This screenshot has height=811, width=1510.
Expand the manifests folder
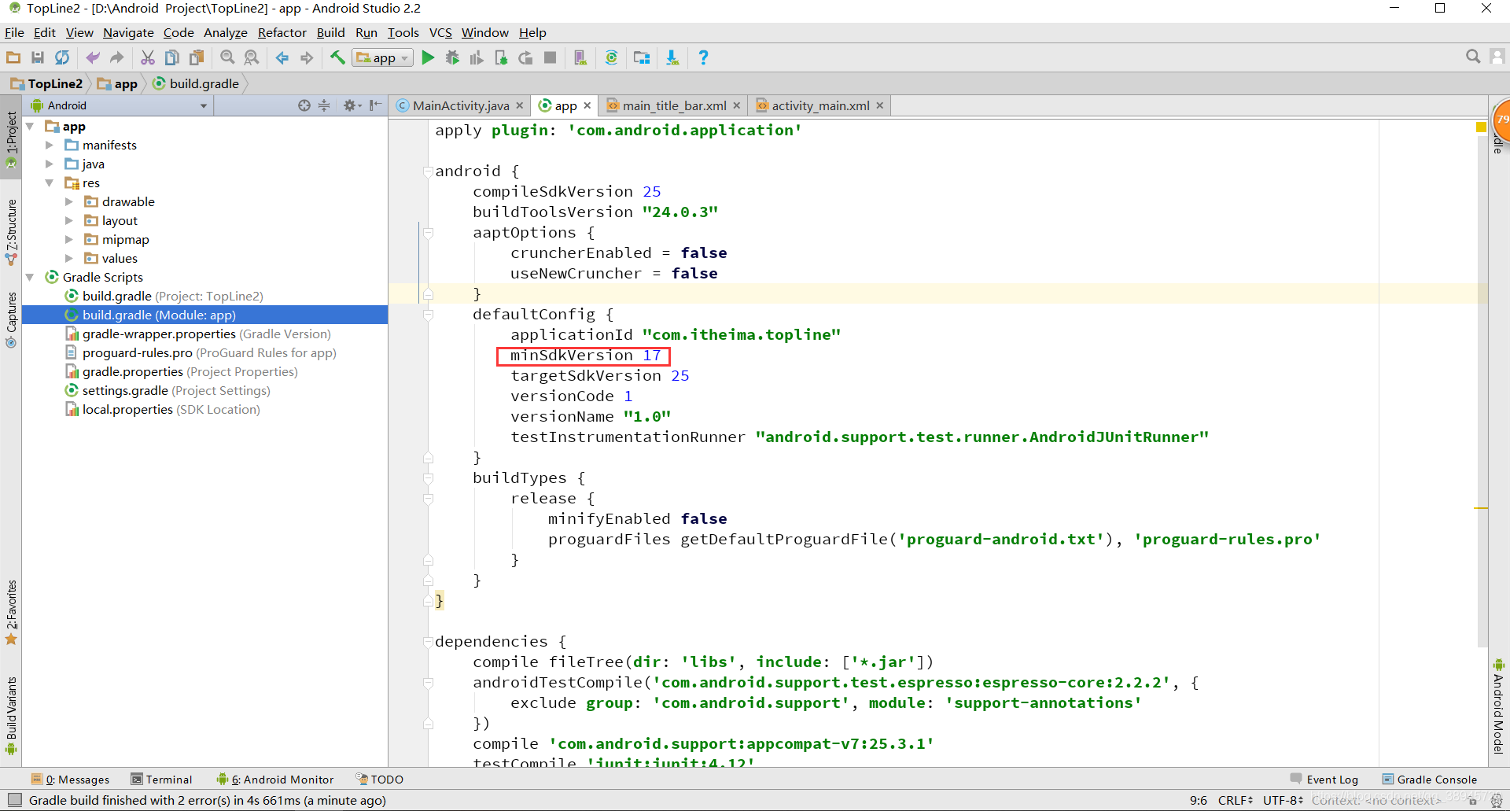tap(49, 145)
